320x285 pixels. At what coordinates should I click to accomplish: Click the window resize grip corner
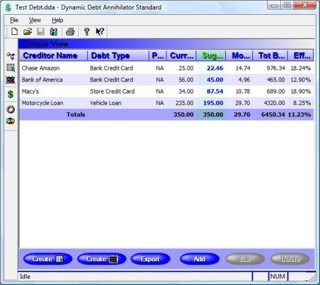(x=312, y=277)
